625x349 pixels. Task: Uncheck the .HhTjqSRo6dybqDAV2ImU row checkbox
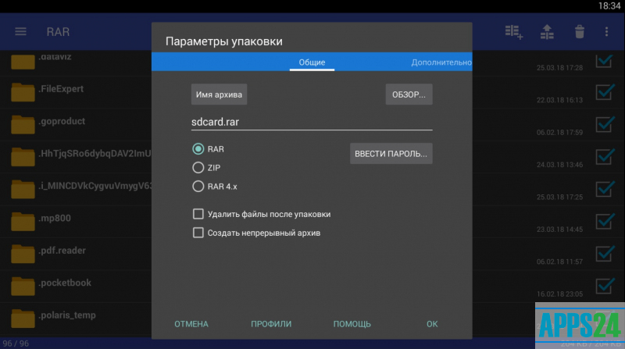[604, 156]
